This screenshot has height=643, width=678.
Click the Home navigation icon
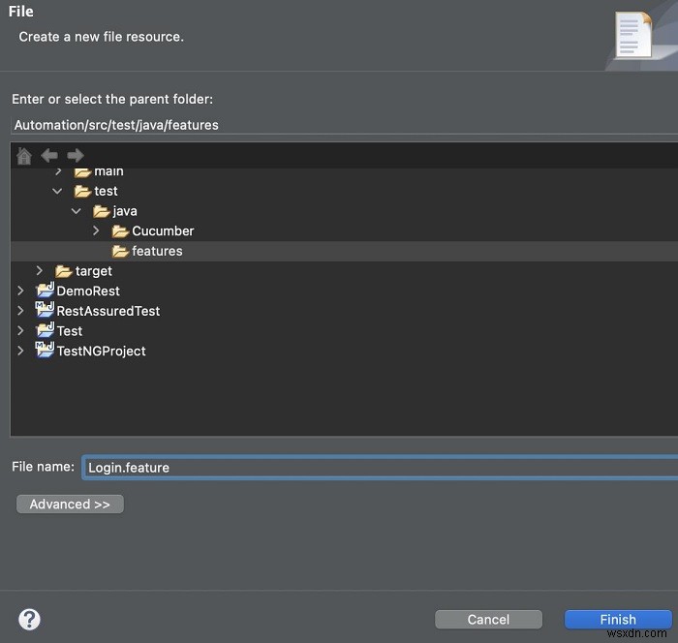click(x=24, y=156)
